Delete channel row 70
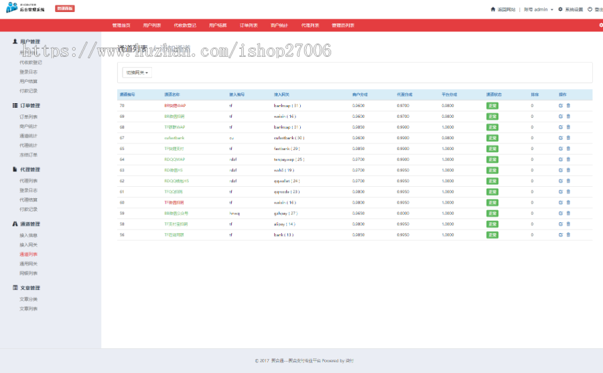The height and width of the screenshot is (373, 603). 568,105
